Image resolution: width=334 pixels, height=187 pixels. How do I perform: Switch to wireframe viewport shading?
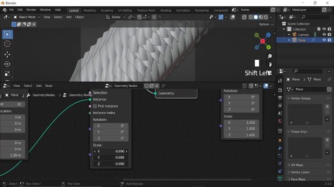[250, 17]
